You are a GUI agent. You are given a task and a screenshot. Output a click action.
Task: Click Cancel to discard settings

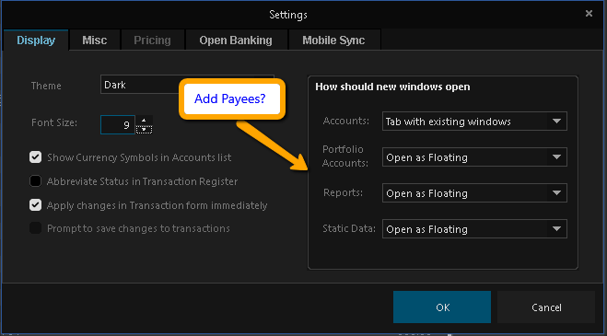click(x=546, y=307)
